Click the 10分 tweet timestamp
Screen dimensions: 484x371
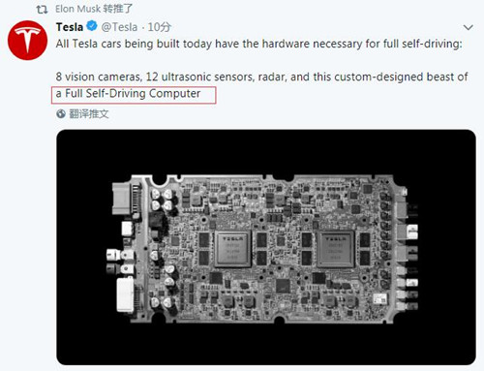160,27
